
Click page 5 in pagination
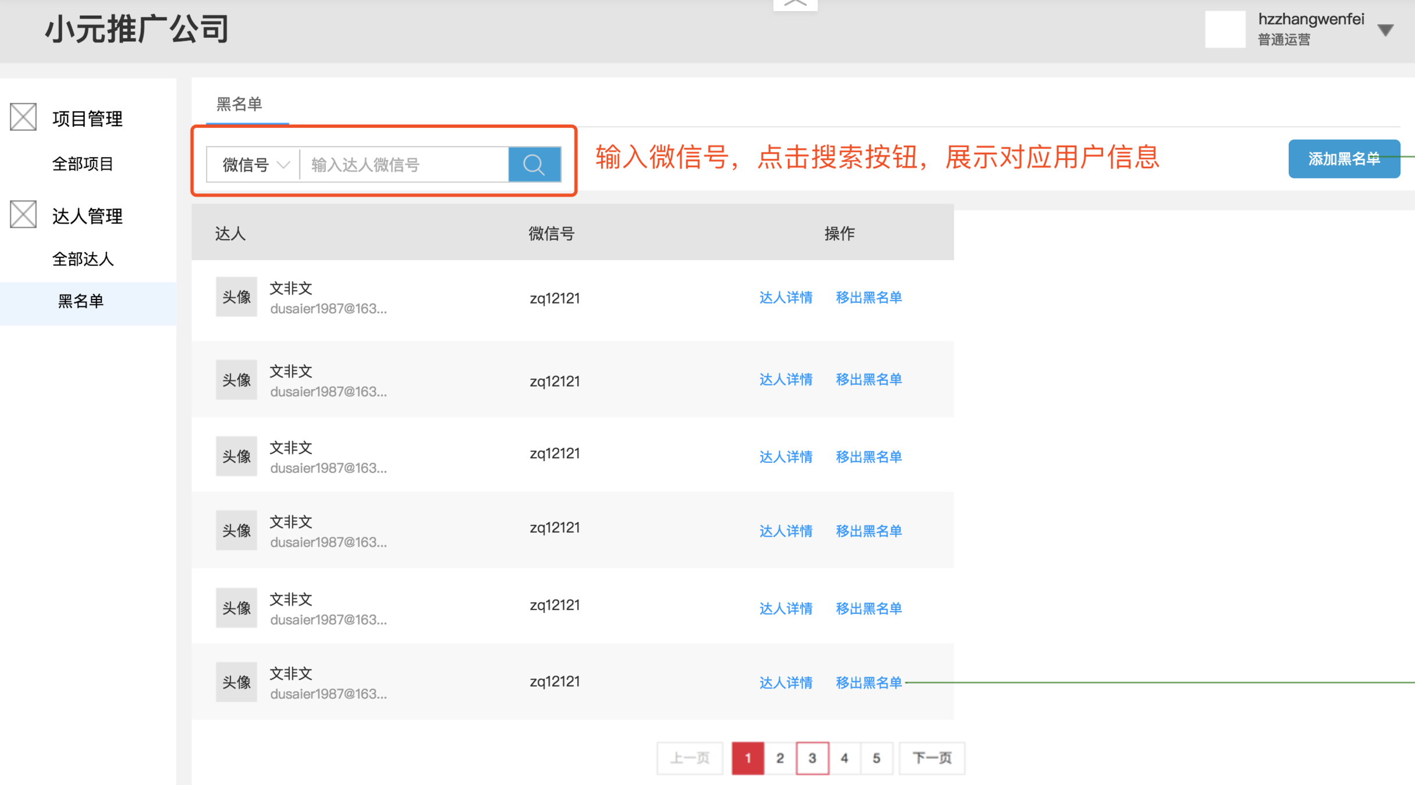[876, 758]
